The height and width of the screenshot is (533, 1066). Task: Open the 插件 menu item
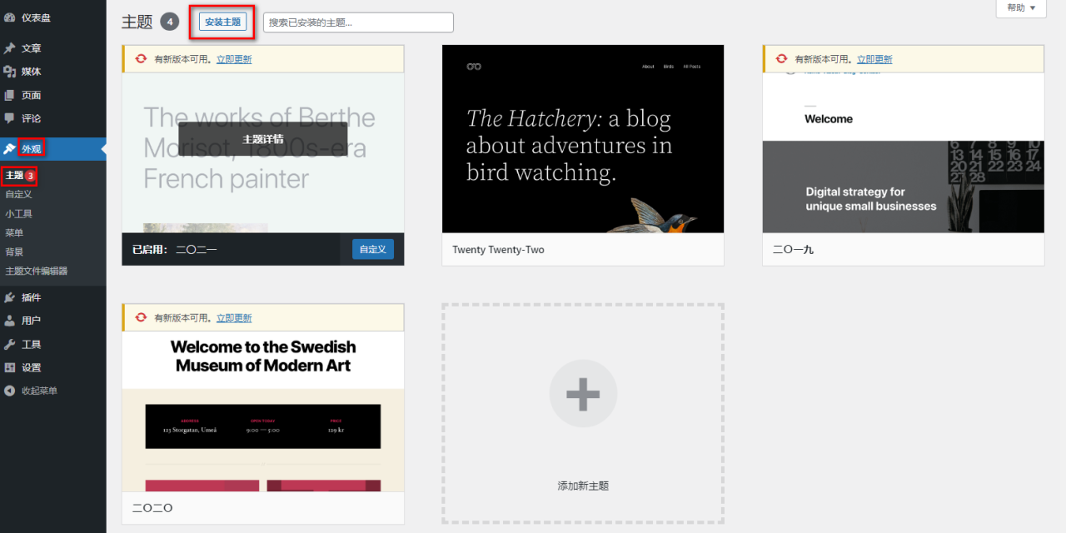click(x=32, y=297)
